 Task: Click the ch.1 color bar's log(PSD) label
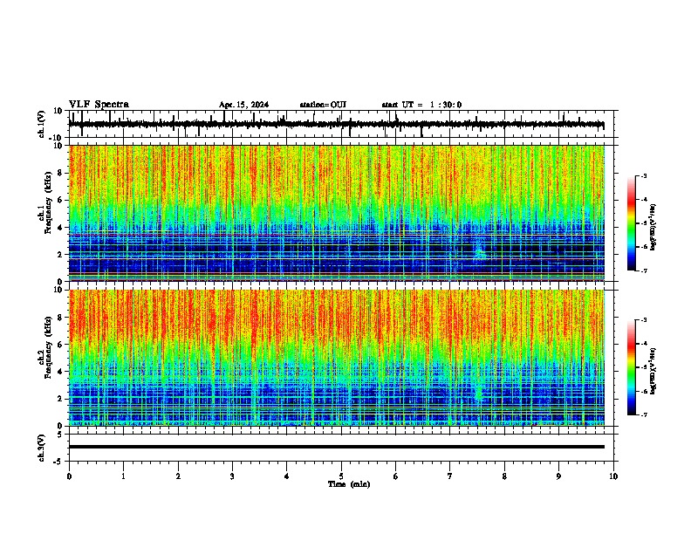pos(653,228)
